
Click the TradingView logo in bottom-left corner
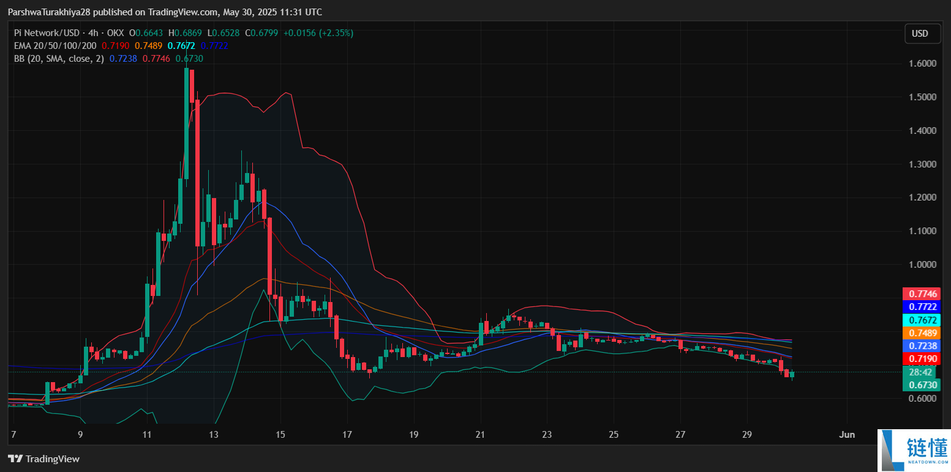pyautogui.click(x=43, y=459)
